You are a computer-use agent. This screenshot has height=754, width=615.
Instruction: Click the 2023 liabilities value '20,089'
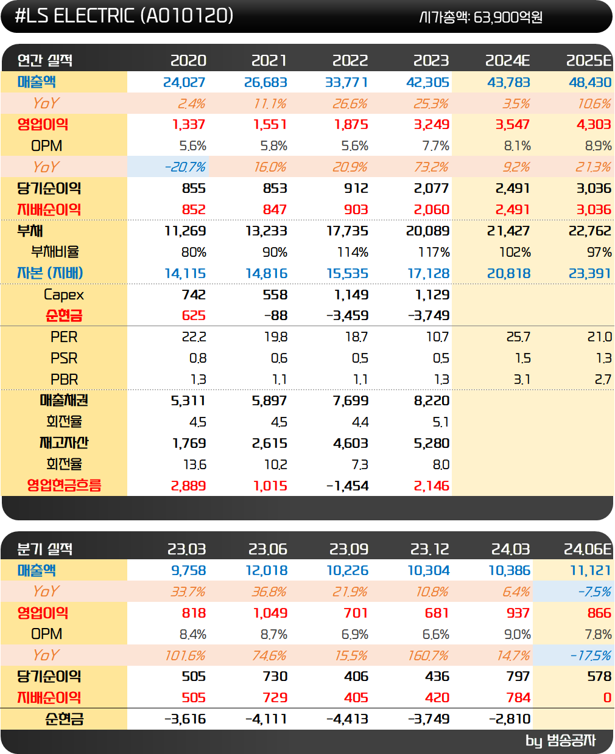coord(428,231)
